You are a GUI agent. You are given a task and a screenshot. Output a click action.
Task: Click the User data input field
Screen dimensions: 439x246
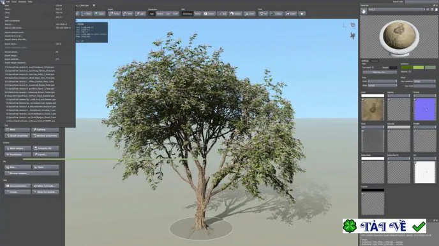coord(424,86)
